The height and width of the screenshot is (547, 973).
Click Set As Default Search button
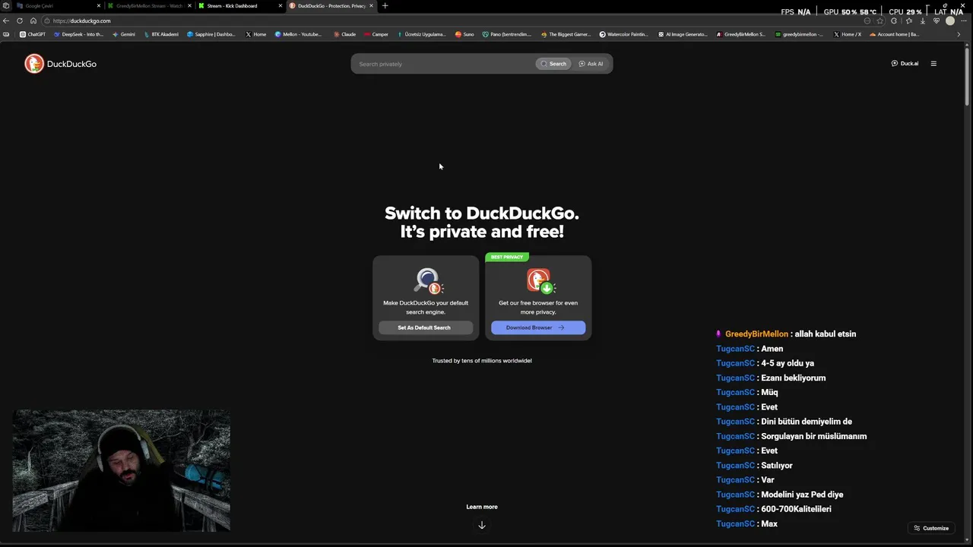coord(426,327)
